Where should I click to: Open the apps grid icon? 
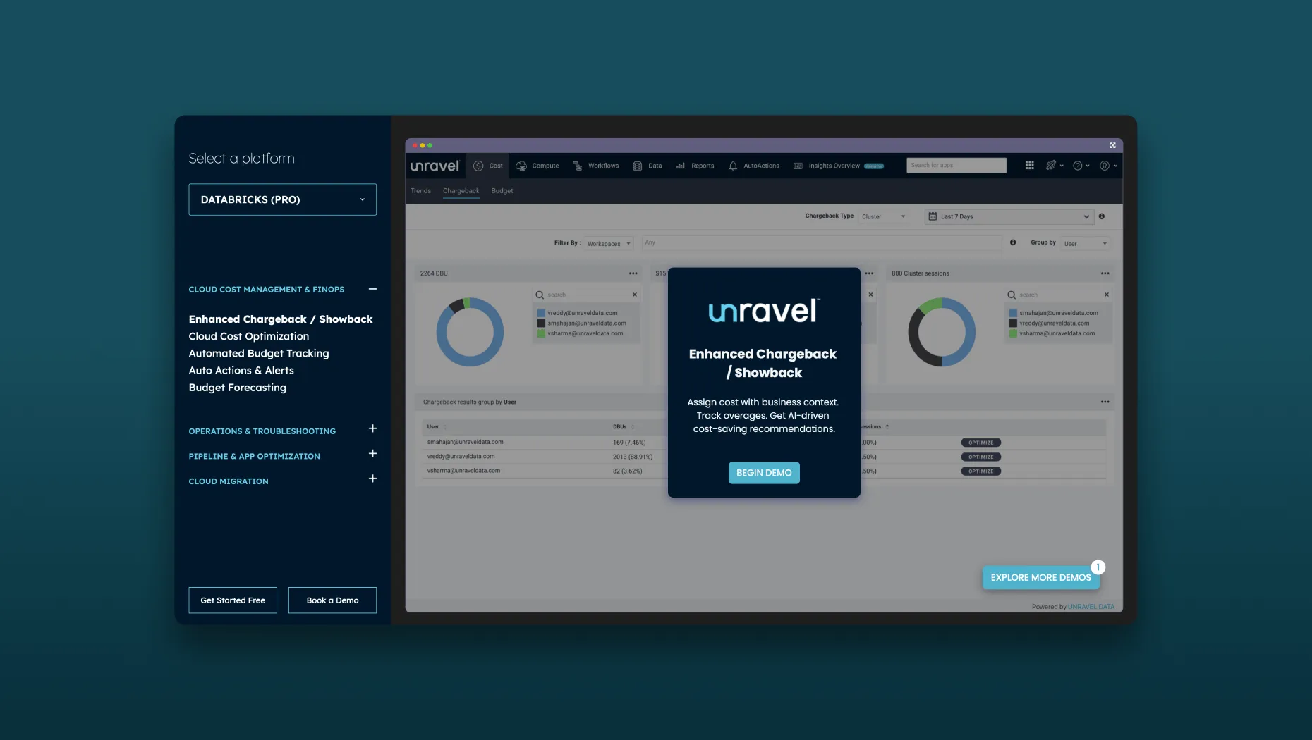1030,165
